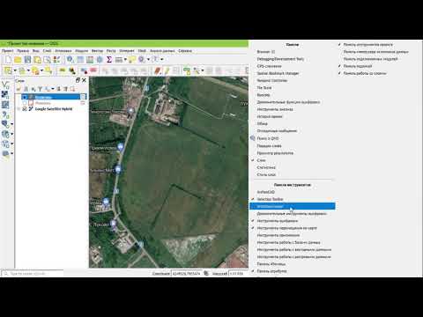The height and width of the screenshot is (317, 423).
Task: Float the Layers panel with the undock icon
Action: pos(78,80)
